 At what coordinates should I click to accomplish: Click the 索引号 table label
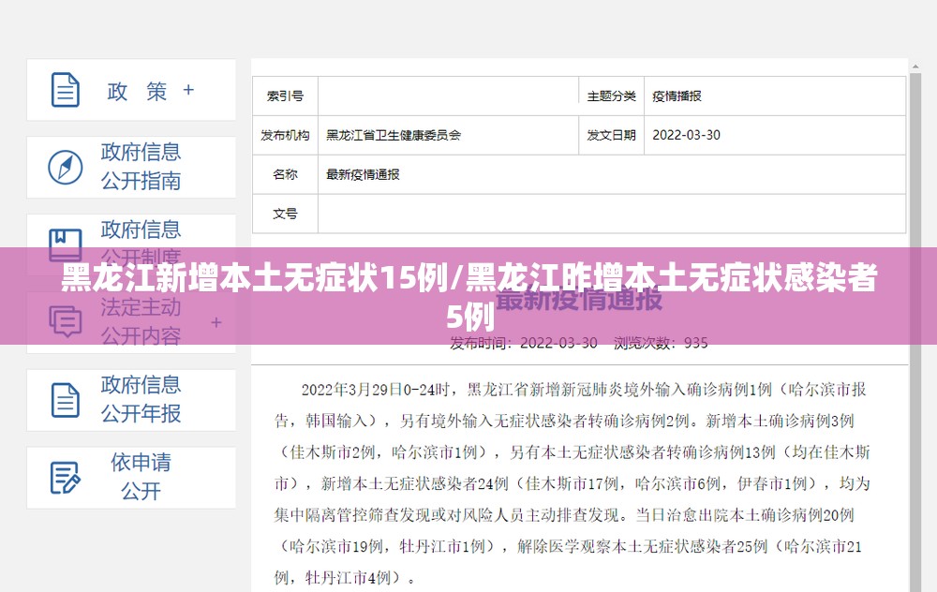pyautogui.click(x=285, y=96)
